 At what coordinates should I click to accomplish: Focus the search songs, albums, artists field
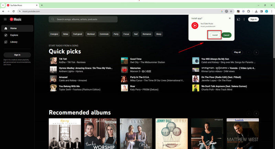point(83,19)
